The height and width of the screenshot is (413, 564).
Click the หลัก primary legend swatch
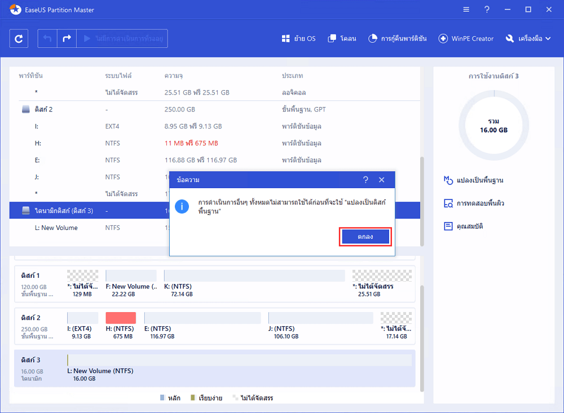pos(162,398)
